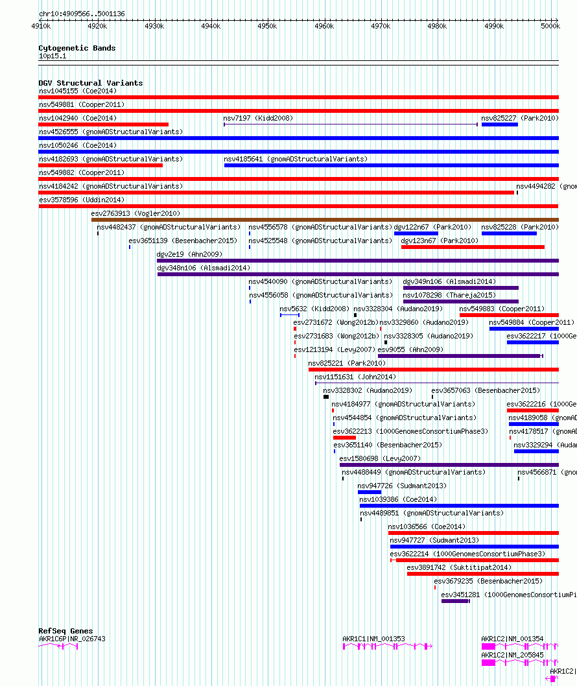Click the 4950k ruler position
This screenshot has height=686, width=577.
tap(267, 26)
